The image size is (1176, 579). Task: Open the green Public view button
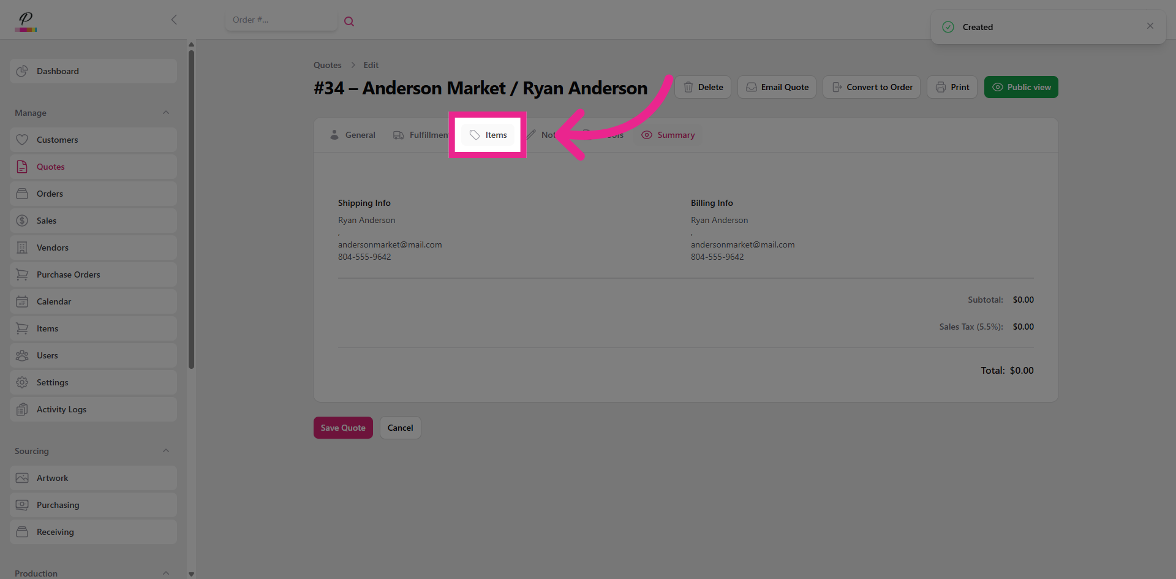(x=1021, y=87)
